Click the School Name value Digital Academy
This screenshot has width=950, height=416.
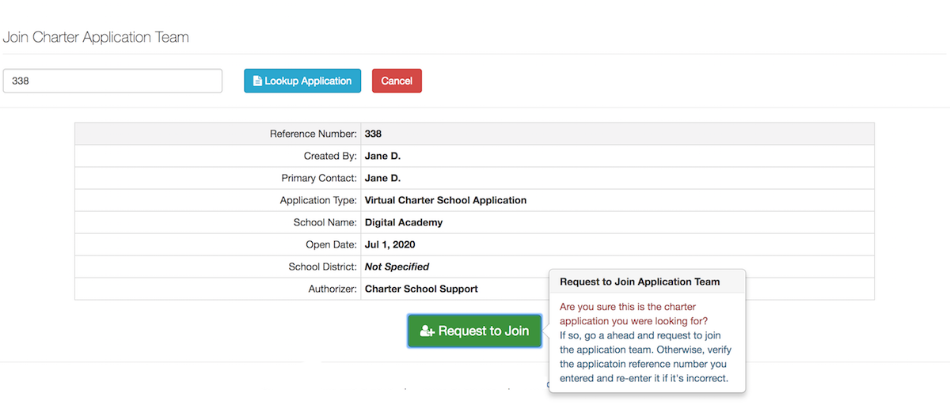pos(404,222)
